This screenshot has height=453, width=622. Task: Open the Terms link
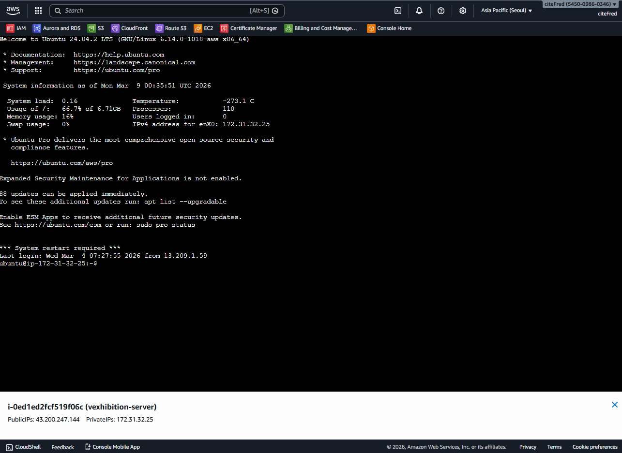point(554,447)
